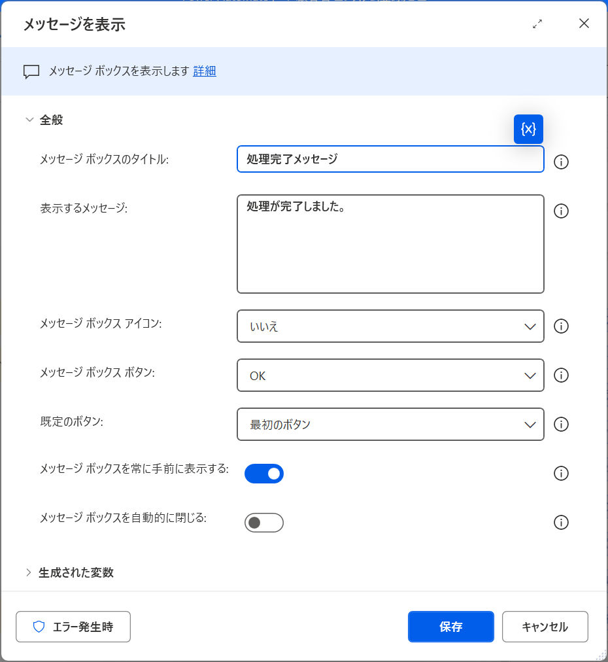The width and height of the screenshot is (608, 662).
Task: Click the 保存 button
Action: [x=450, y=627]
